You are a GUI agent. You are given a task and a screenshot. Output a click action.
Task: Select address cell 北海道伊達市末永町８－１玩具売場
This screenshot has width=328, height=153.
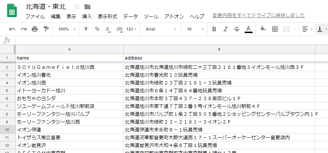coord(219,130)
